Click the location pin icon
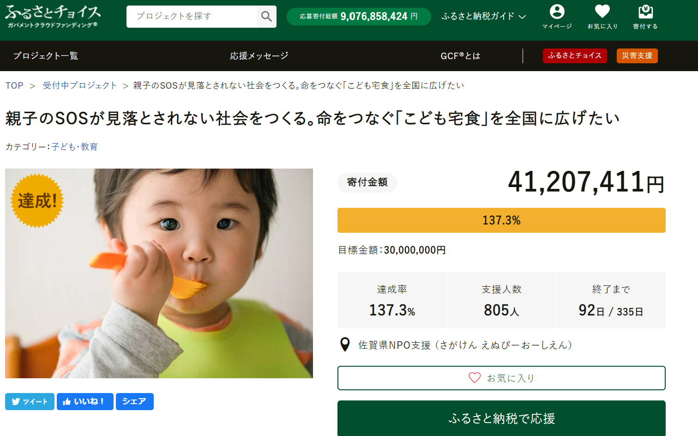The height and width of the screenshot is (436, 698). (345, 345)
